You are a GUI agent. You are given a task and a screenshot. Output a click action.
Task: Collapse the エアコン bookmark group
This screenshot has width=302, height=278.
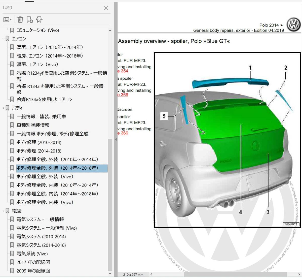tap(3, 39)
